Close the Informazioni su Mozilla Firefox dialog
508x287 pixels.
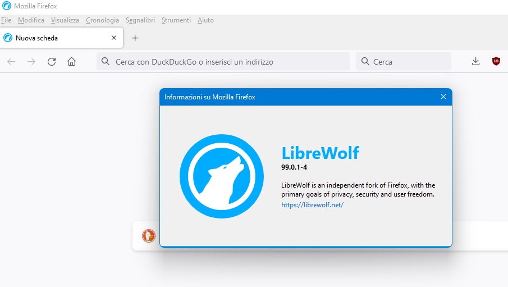click(443, 97)
